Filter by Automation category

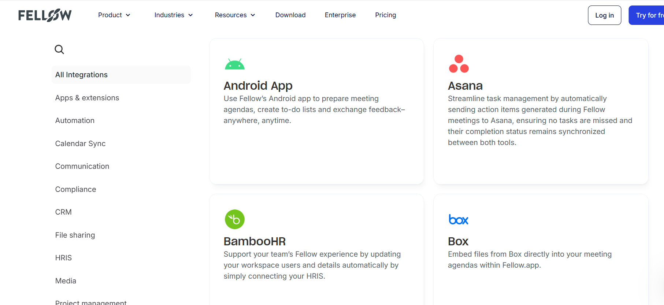point(75,120)
